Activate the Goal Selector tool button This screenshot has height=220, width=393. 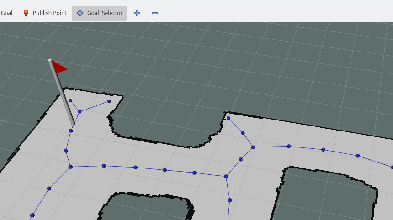pyautogui.click(x=99, y=13)
